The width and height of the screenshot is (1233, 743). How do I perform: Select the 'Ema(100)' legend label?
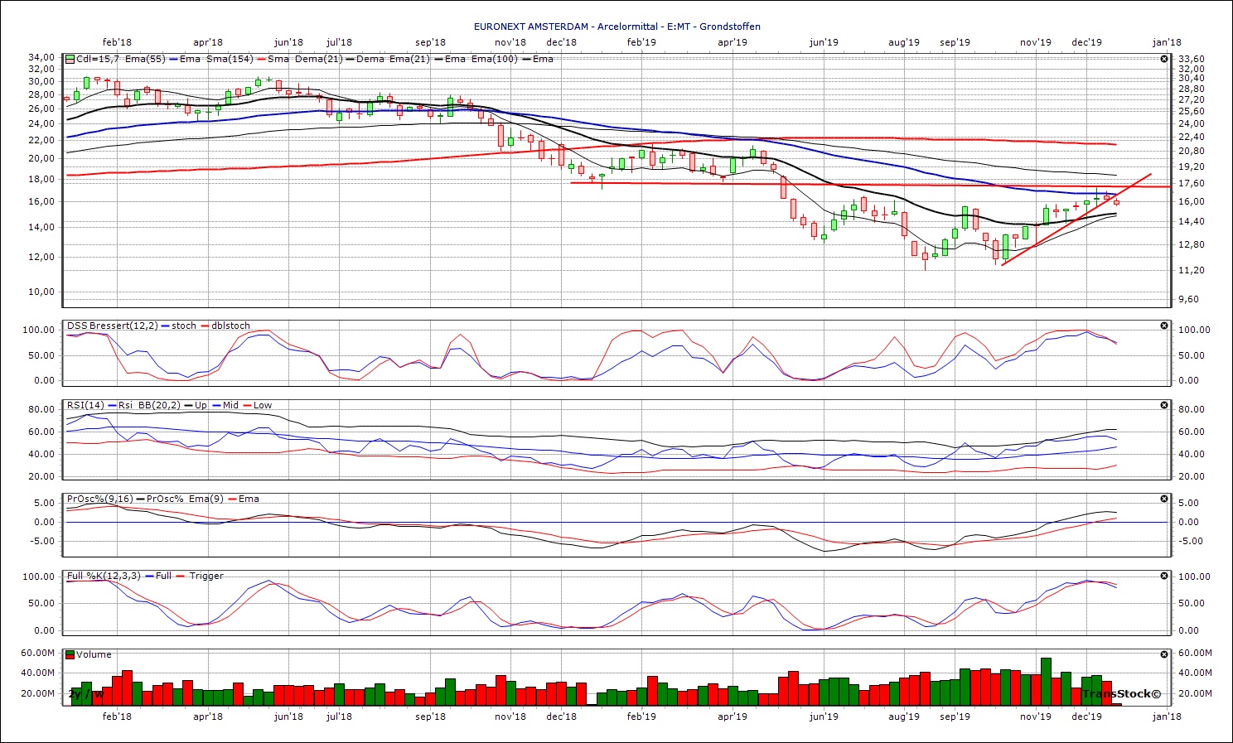tap(495, 59)
